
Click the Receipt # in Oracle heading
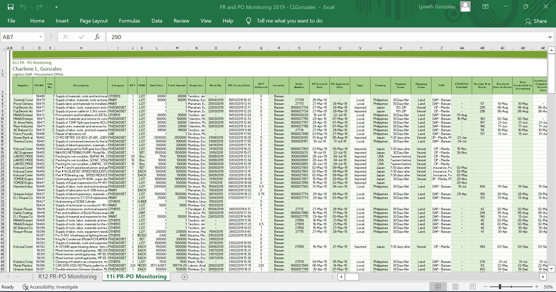click(482, 85)
